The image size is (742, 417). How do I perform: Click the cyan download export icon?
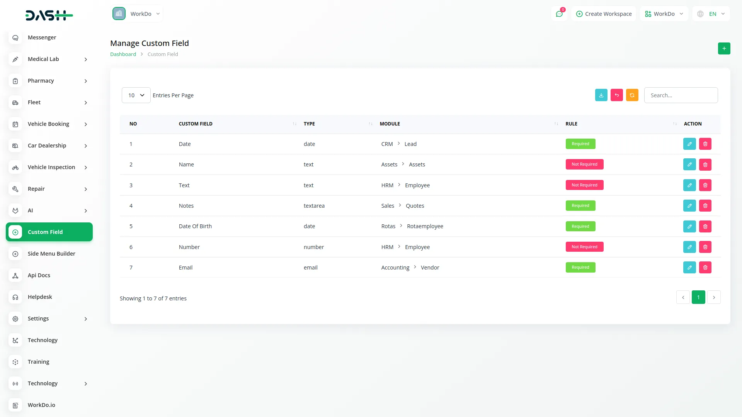coord(601,95)
